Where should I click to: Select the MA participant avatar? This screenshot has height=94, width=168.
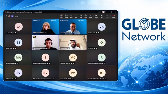(x=18, y=57)
